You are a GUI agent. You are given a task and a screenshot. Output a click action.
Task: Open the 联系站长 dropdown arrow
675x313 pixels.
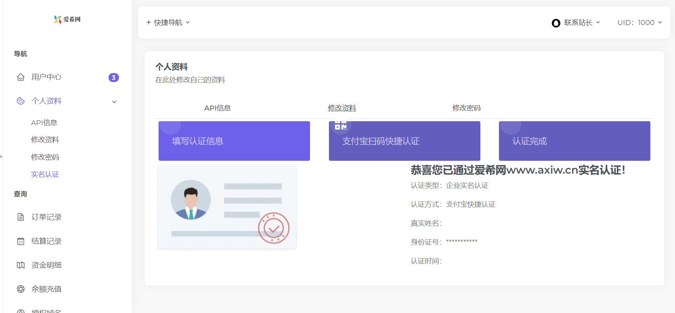tap(598, 22)
